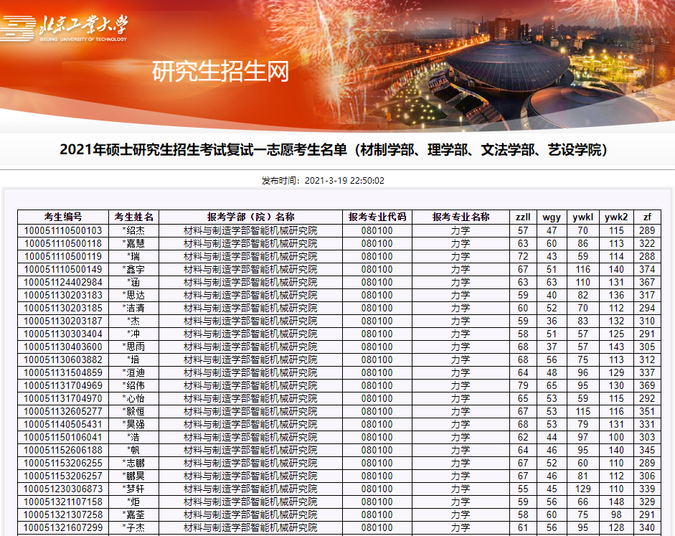This screenshot has width=675, height=536.
Task: Select candidate number 10005321107158
Action: pos(63,502)
